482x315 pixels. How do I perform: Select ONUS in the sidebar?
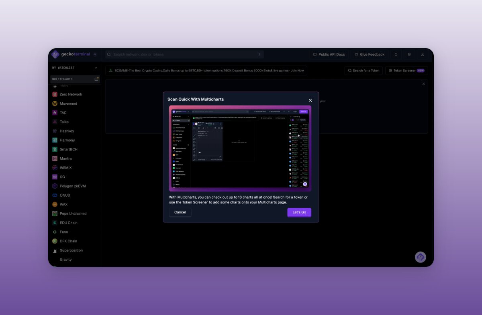pyautogui.click(x=65, y=195)
